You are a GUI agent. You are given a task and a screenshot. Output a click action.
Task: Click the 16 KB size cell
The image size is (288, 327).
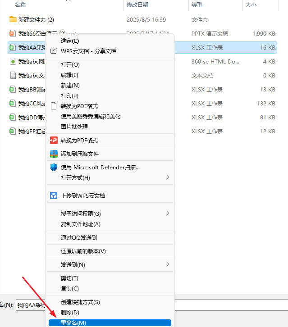(x=268, y=48)
